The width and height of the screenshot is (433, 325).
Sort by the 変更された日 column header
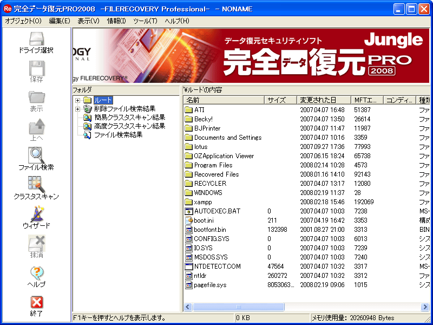324,100
